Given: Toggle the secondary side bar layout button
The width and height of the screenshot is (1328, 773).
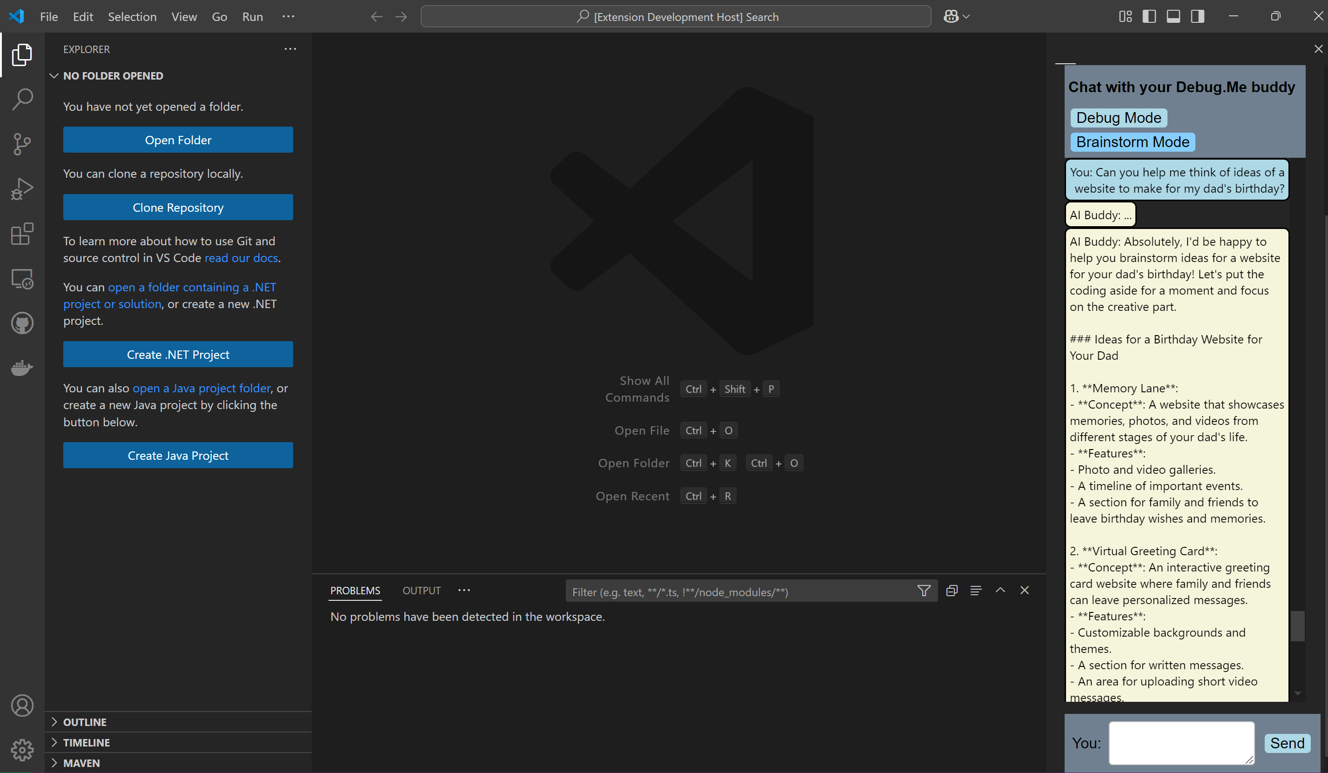Looking at the screenshot, I should [1198, 16].
